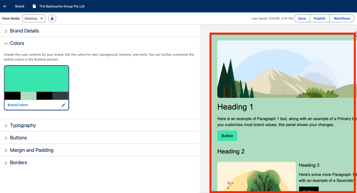
Task: Click the Brand Colors link
Action: (x=18, y=105)
